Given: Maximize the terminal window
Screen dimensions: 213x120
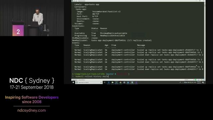Looking at the screenshot, I should [200, 1].
